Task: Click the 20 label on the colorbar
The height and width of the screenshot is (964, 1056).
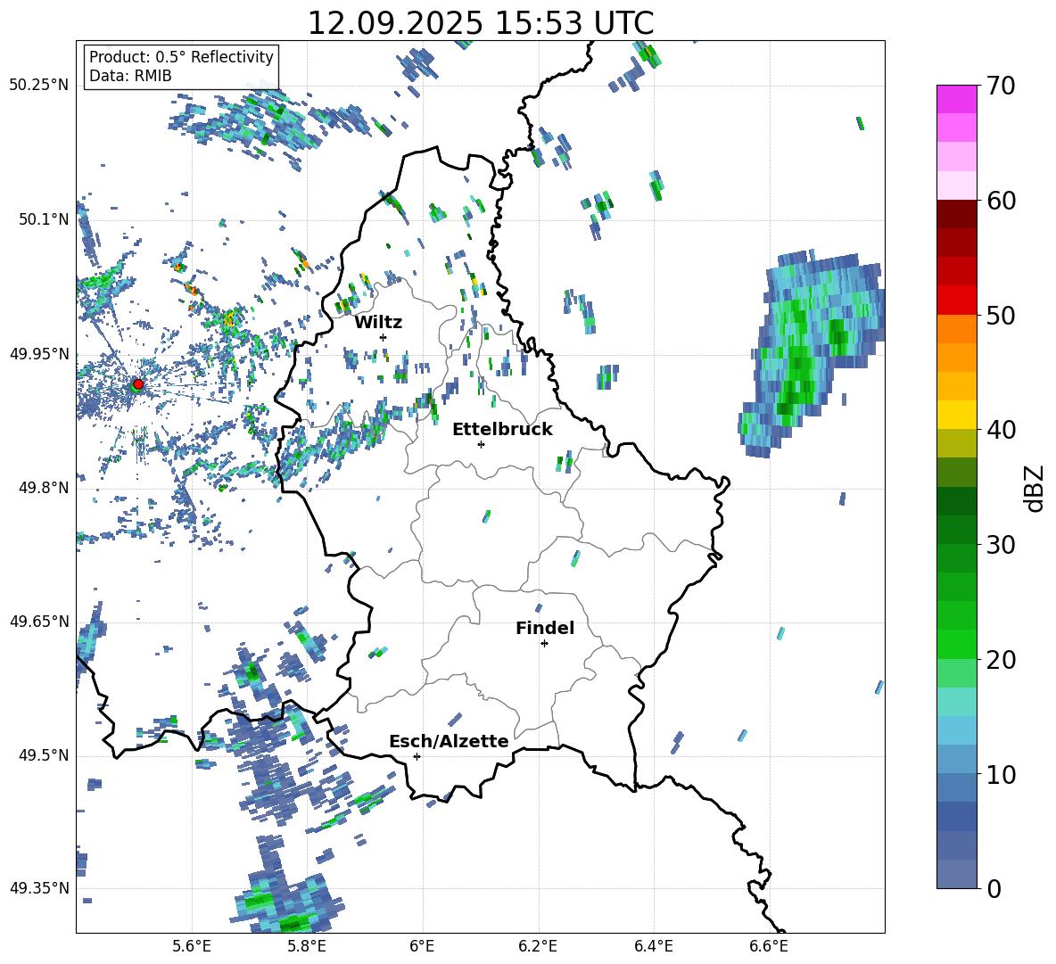Action: 1001,660
